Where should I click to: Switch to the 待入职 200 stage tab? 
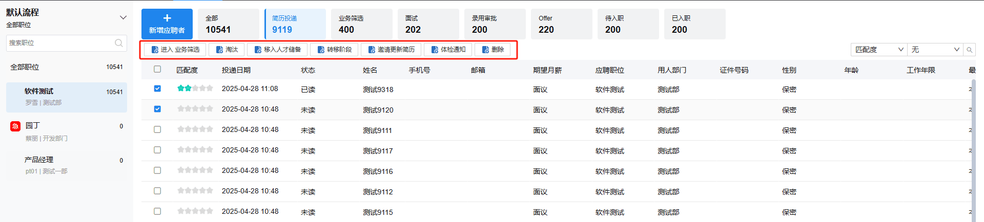click(628, 24)
